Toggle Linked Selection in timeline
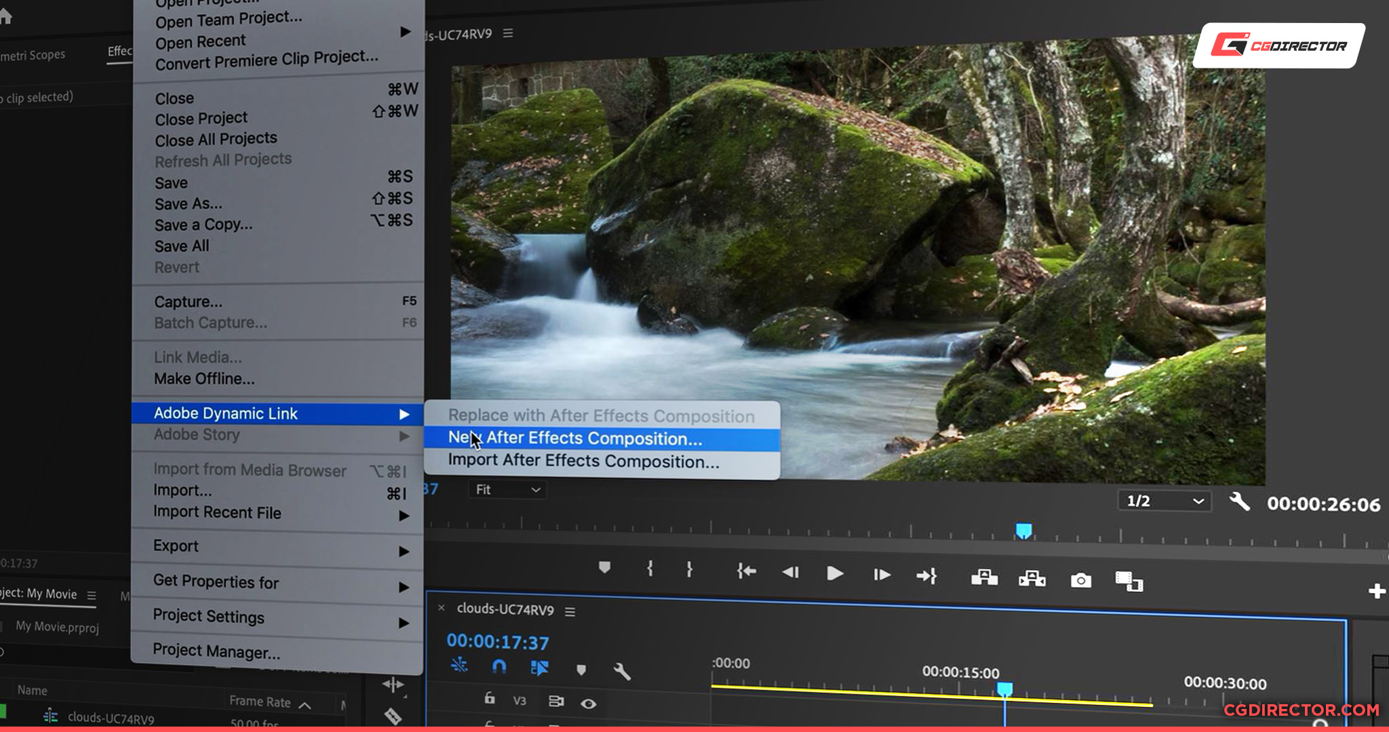Viewport: 1389px width, 732px height. 539,668
